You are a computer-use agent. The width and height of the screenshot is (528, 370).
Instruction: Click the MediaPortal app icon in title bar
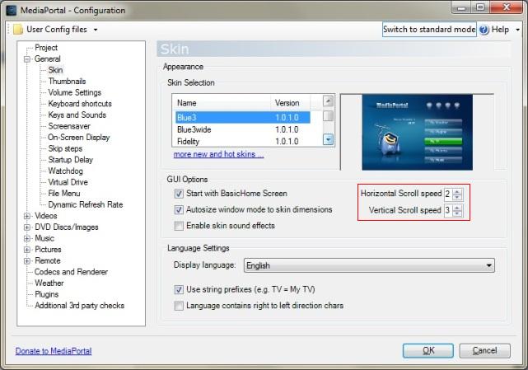[11, 10]
